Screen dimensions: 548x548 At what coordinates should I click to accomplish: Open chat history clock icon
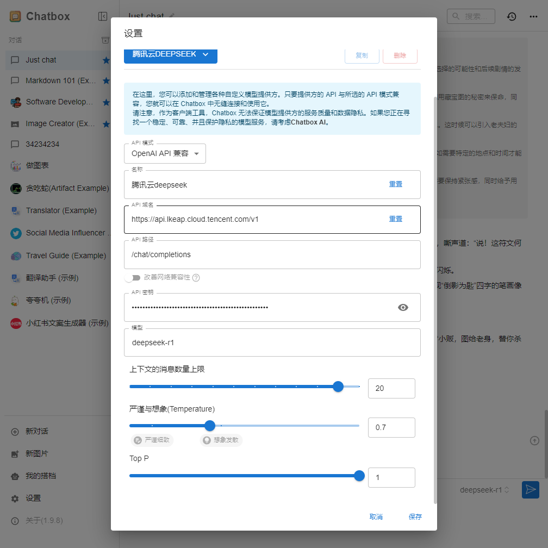[512, 16]
